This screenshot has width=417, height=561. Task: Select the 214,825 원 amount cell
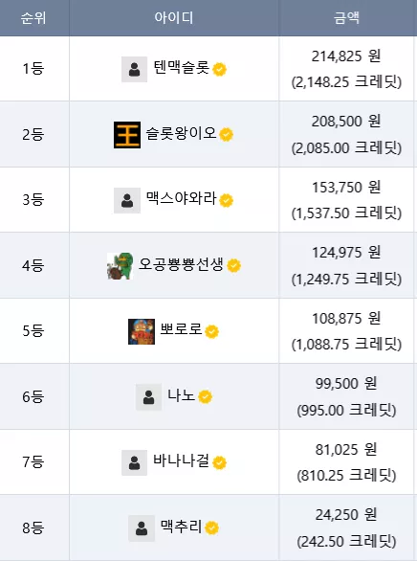[346, 56]
